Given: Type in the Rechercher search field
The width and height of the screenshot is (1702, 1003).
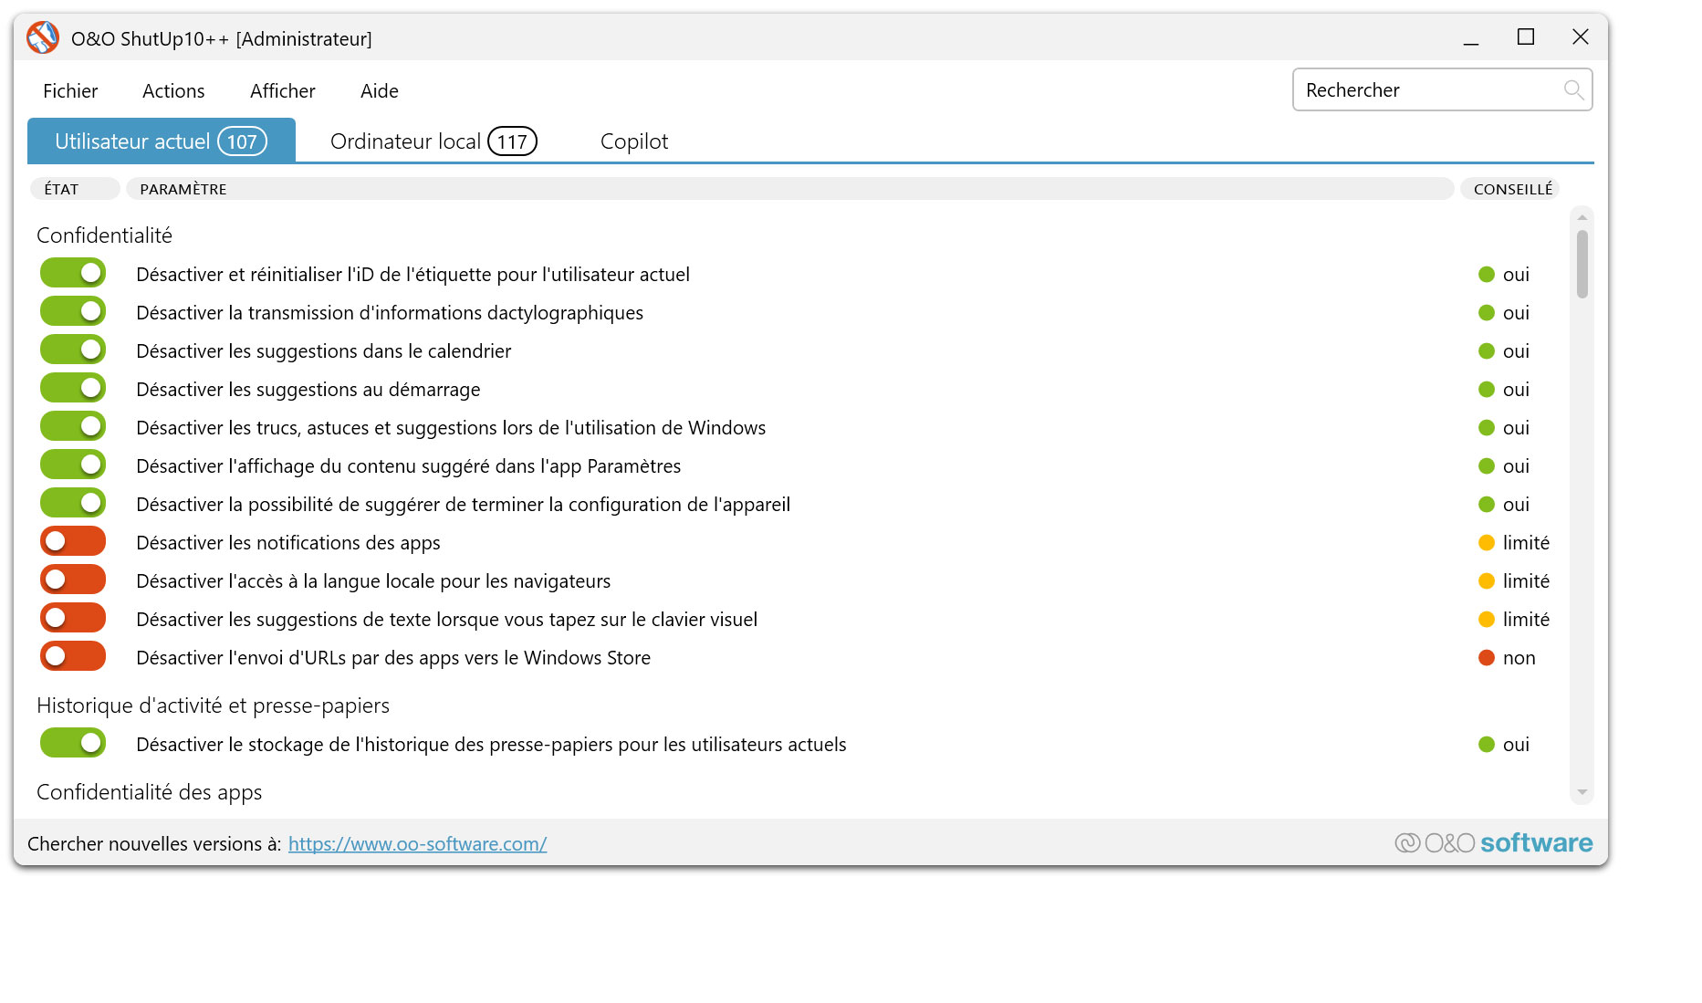Looking at the screenshot, I should point(1424,89).
